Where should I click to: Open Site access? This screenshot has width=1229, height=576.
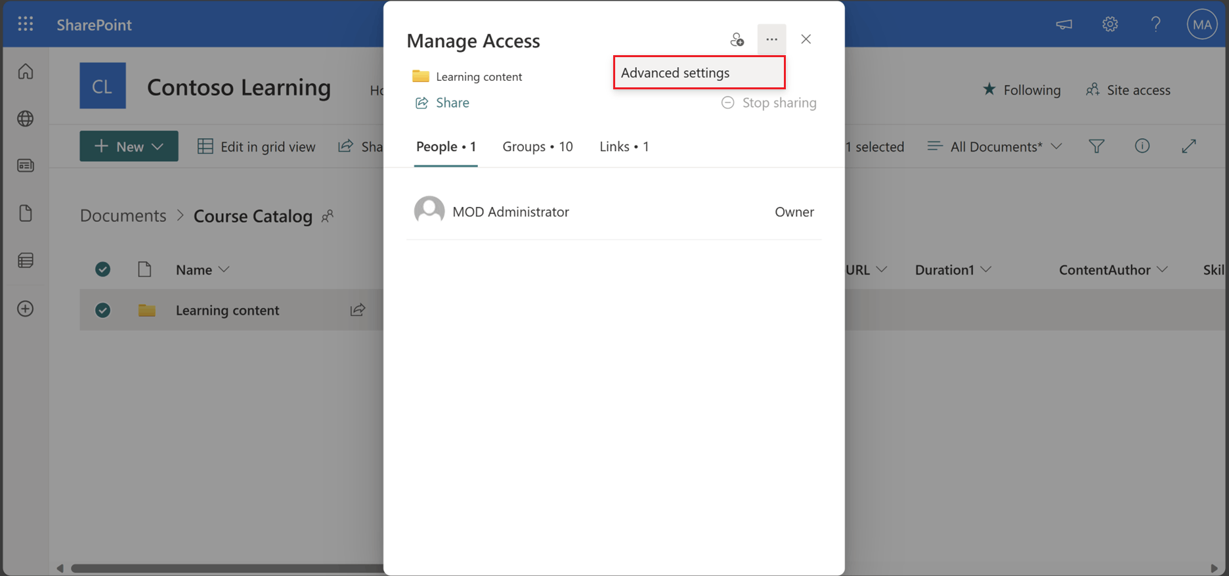click(x=1128, y=90)
